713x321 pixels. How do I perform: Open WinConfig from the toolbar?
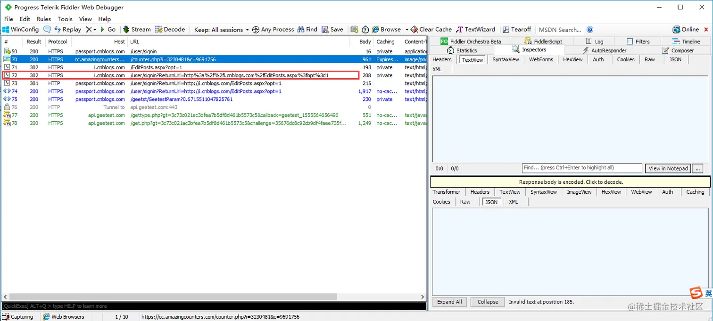(20, 29)
